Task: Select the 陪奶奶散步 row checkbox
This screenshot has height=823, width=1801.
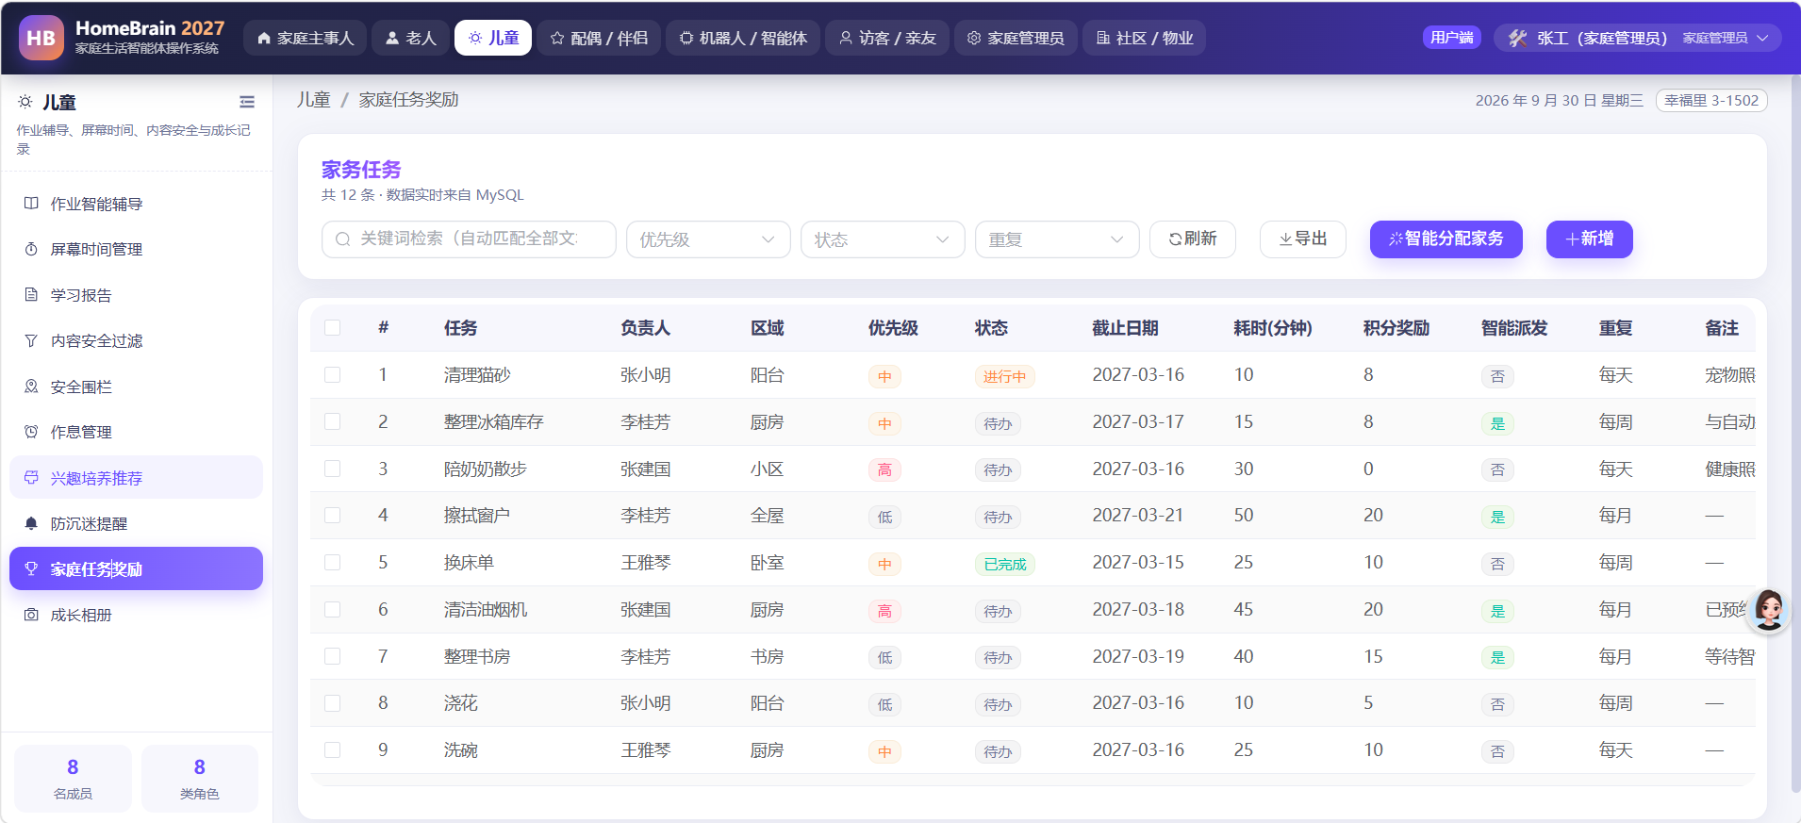Action: (x=332, y=469)
